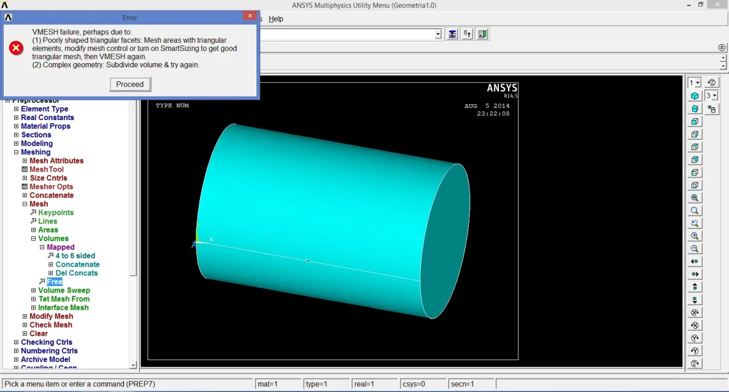The width and height of the screenshot is (729, 392).
Task: Collapse the toolbar with double-chevron button
Action: click(x=722, y=48)
